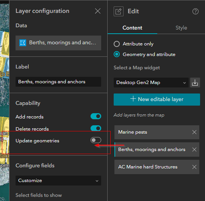The image size is (205, 201).
Task: Close the Layer configuration panel
Action: click(x=98, y=11)
